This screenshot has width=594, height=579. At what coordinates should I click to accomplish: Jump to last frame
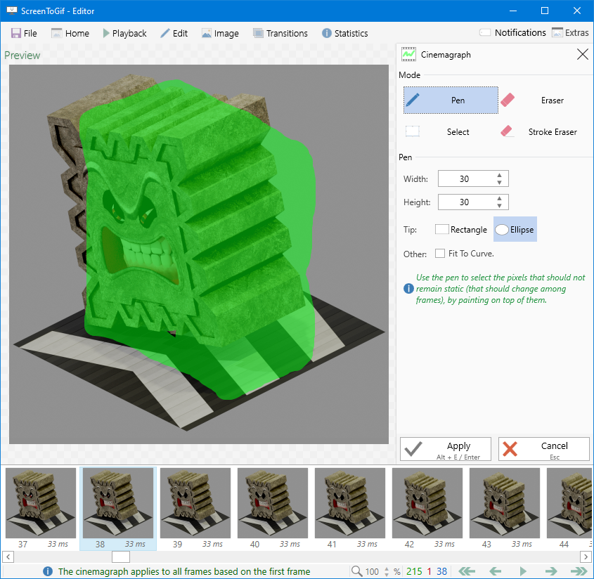pyautogui.click(x=579, y=571)
